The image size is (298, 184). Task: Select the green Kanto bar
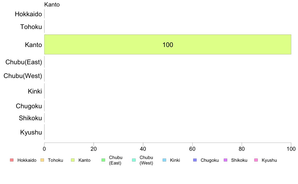(100, 44)
